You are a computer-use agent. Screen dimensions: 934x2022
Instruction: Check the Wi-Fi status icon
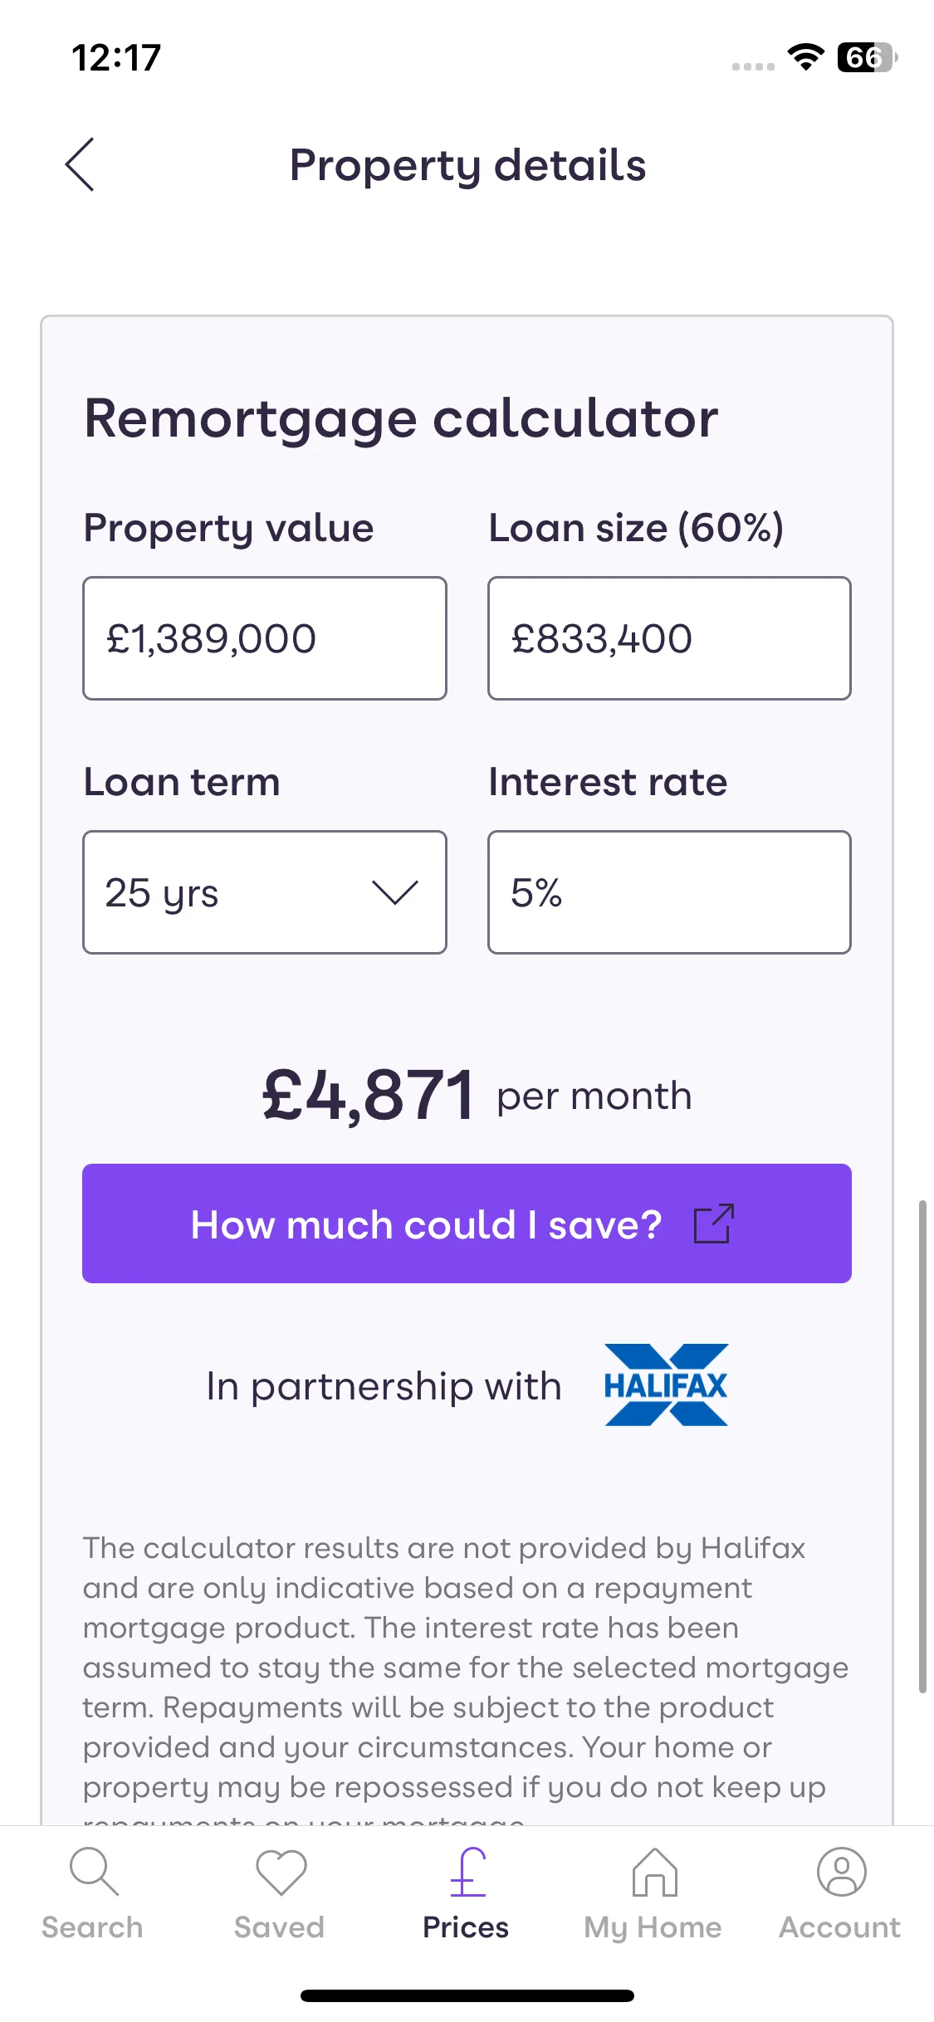pos(805,56)
